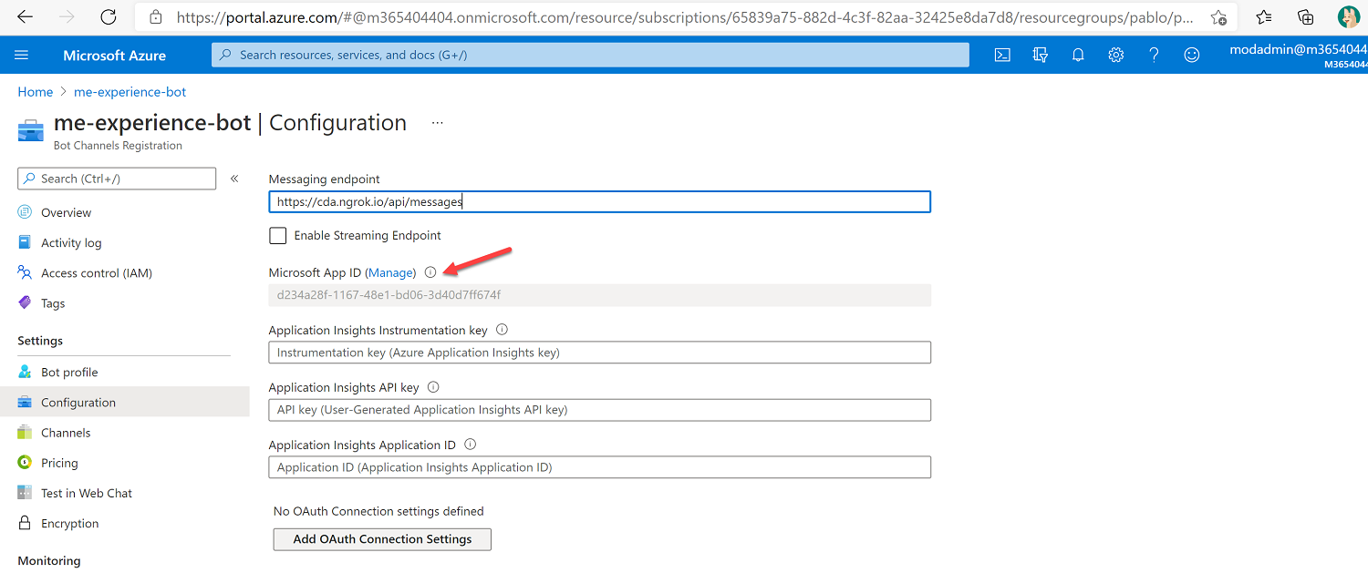Click Add OAuth Connection Settings button
1368x573 pixels.
point(382,539)
